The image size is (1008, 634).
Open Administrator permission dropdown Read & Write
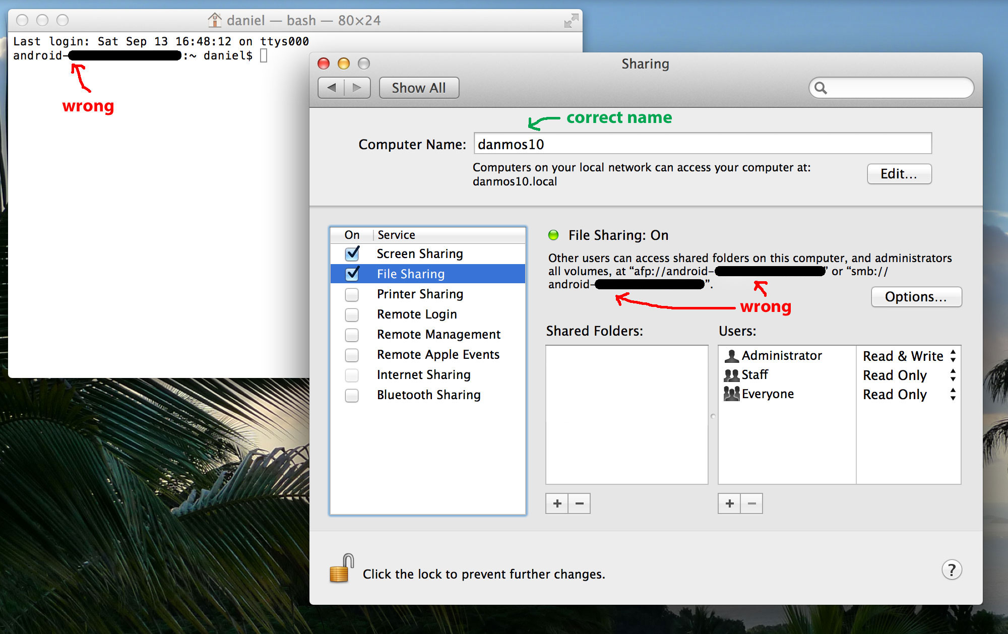tap(953, 356)
